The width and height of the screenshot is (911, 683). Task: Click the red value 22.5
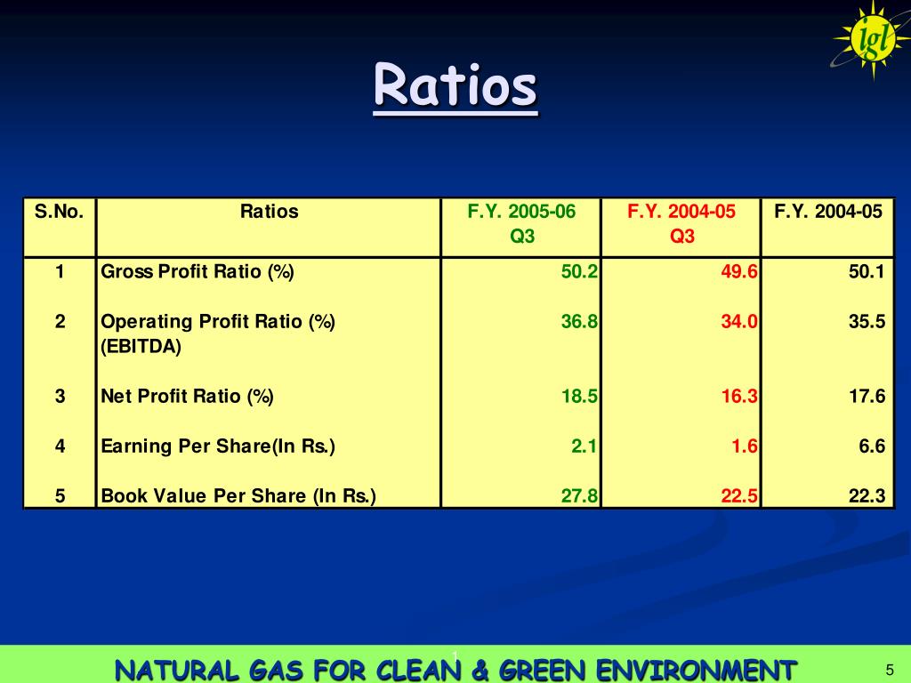pos(739,496)
